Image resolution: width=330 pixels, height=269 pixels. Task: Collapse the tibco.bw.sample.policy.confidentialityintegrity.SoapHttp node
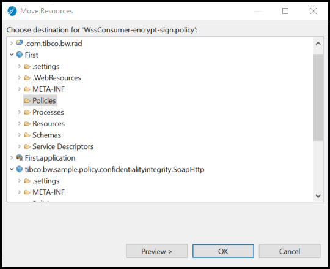12,169
